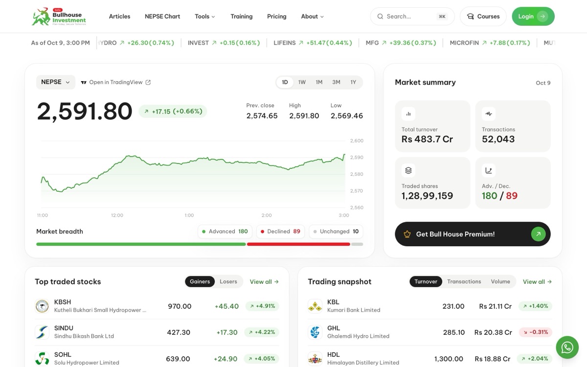
Task: Select the 3M chart range
Action: point(336,82)
